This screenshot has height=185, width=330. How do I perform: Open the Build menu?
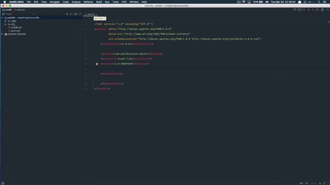pos(99,2)
